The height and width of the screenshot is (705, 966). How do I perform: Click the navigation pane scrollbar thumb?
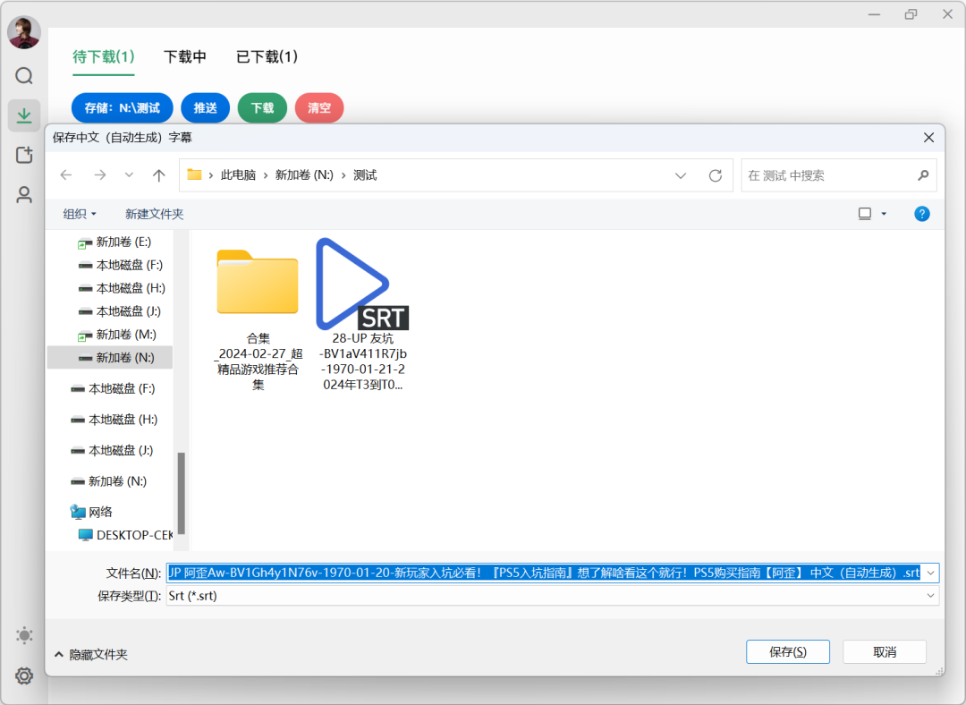181,493
